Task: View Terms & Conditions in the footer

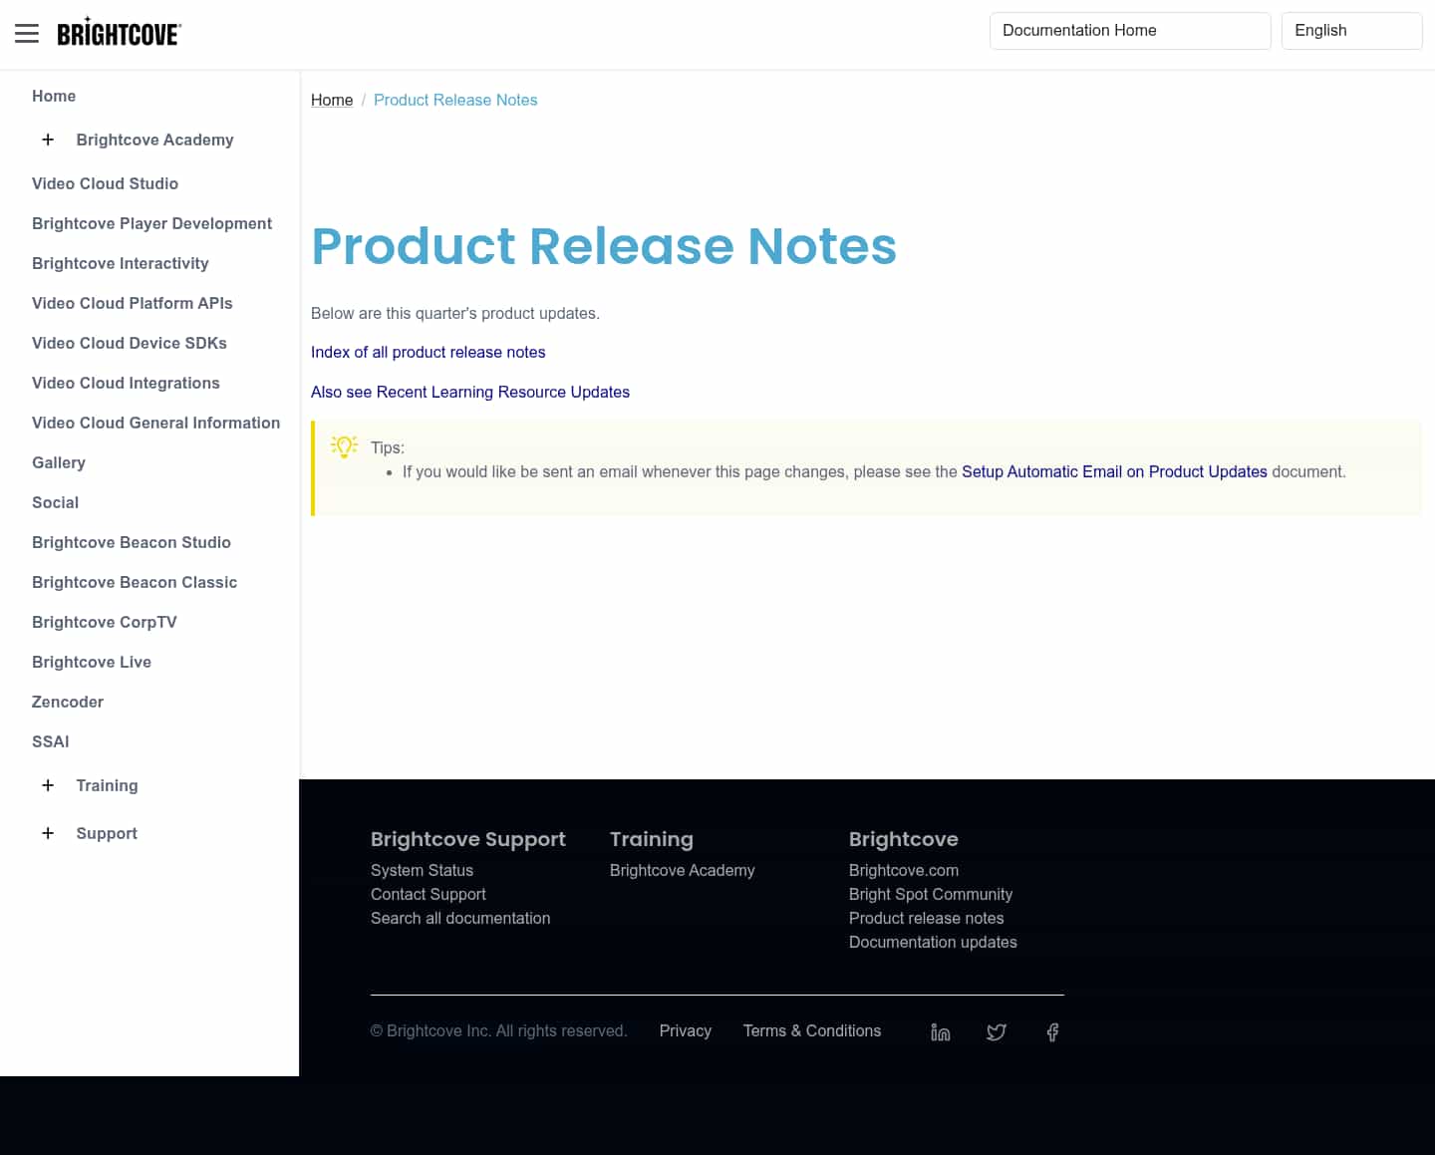Action: (x=811, y=1031)
